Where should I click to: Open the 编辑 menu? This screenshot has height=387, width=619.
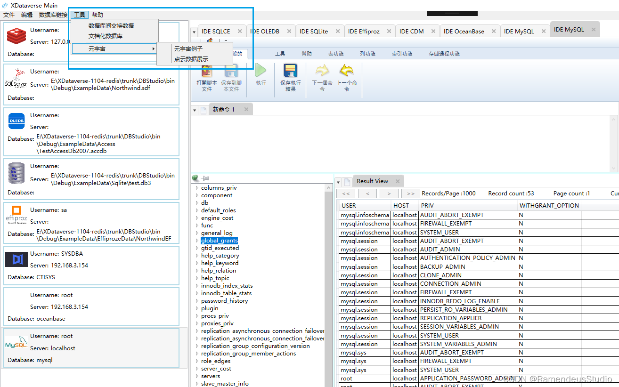pos(27,15)
